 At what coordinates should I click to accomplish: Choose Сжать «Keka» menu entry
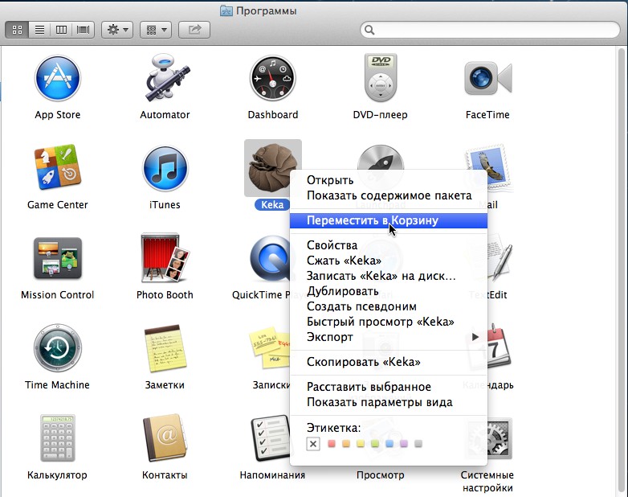[389, 261]
